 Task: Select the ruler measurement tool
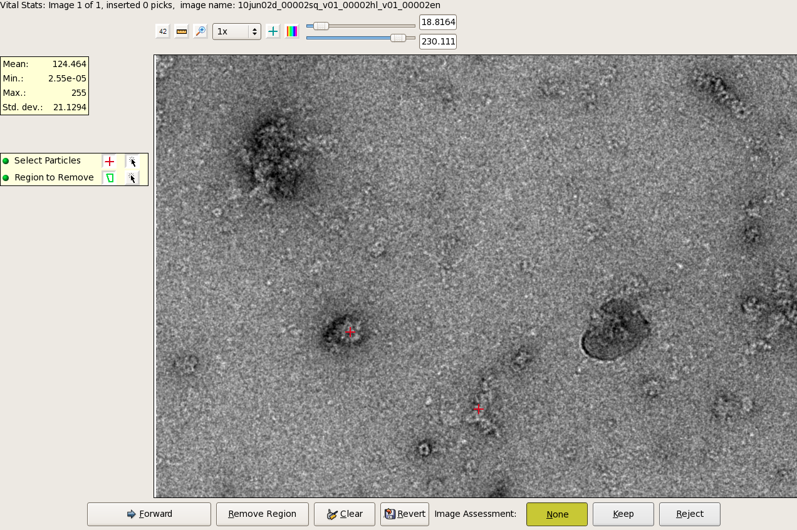click(x=182, y=31)
